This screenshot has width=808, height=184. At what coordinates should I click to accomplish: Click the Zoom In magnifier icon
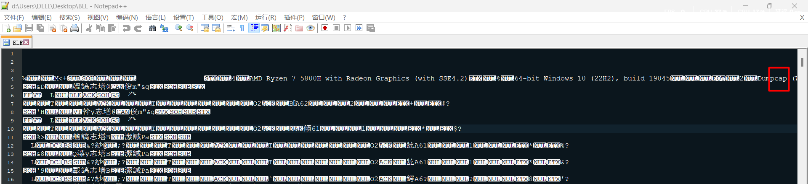click(179, 28)
